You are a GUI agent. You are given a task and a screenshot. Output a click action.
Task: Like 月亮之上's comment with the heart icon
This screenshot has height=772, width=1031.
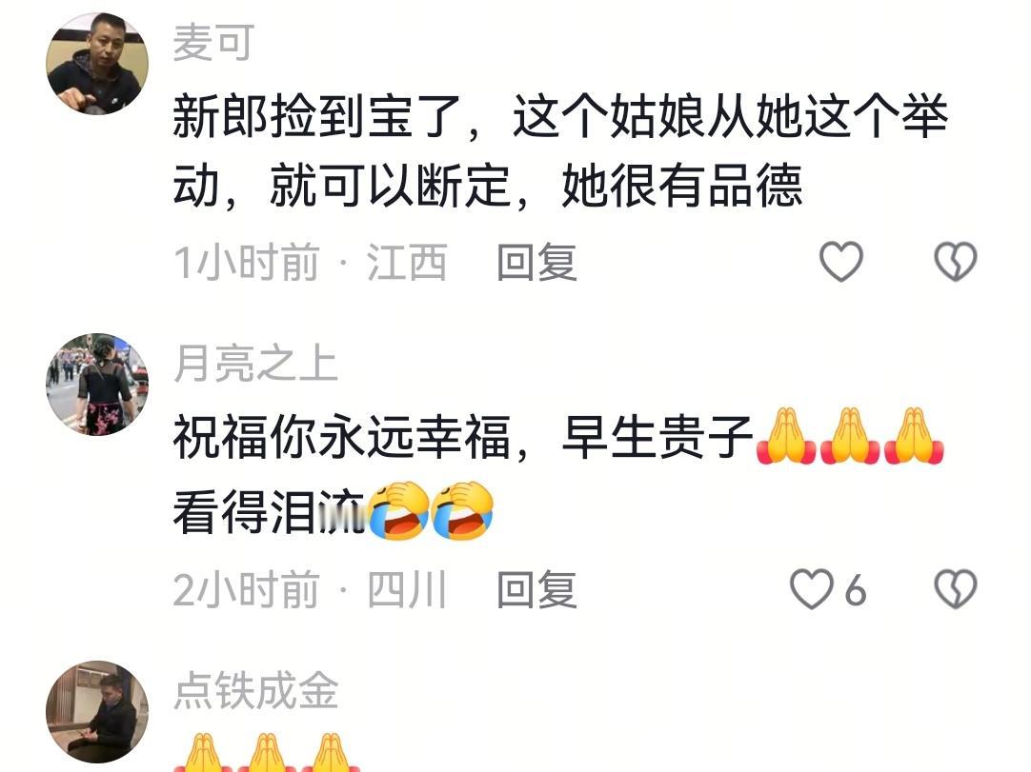point(812,588)
